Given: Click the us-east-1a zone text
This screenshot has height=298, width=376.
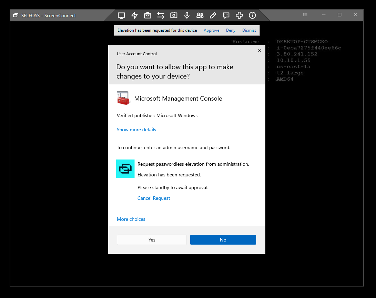Looking at the screenshot, I should 294,66.
